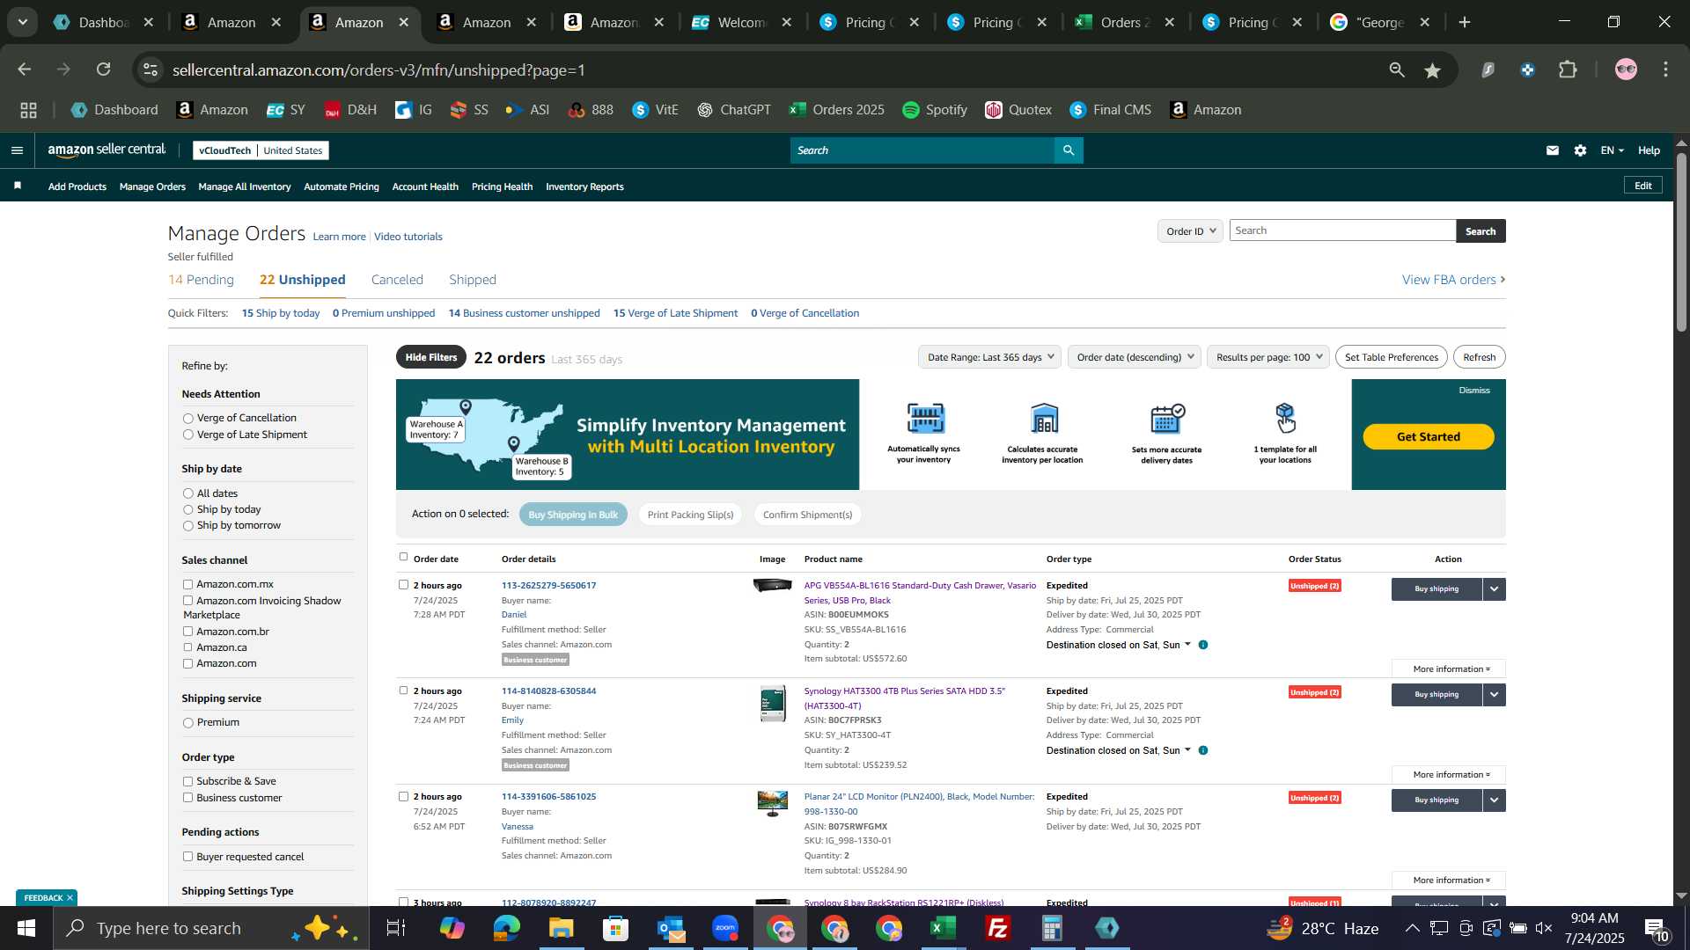Open Account Health menu item
This screenshot has width=1690, height=950.
point(425,186)
